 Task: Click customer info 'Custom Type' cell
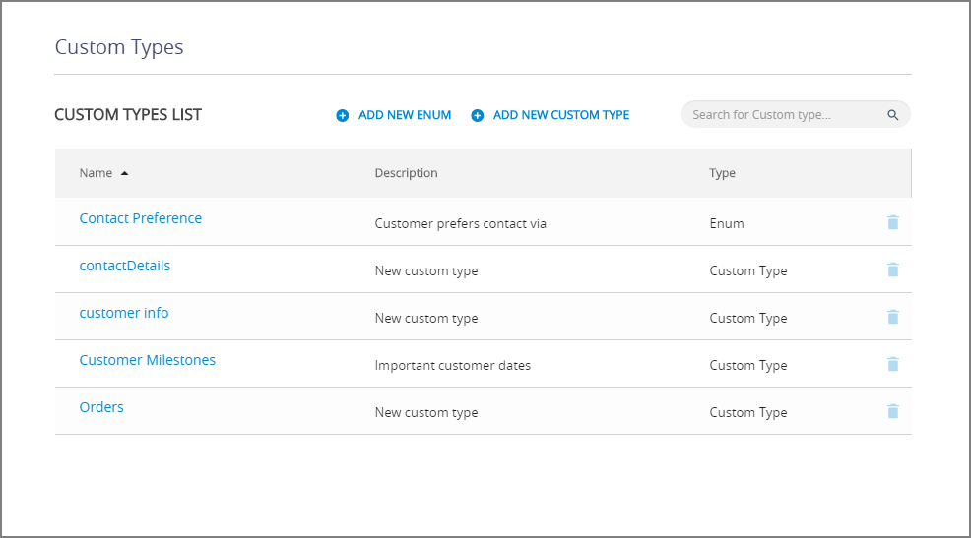748,318
